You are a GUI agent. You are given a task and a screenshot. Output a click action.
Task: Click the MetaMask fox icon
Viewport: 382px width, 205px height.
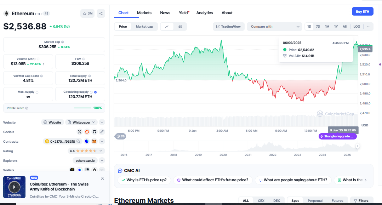(x=94, y=141)
